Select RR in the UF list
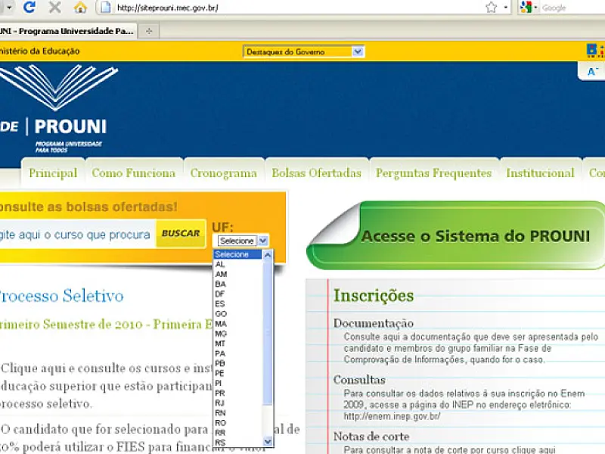Image resolution: width=605 pixels, height=454 pixels. 238,433
